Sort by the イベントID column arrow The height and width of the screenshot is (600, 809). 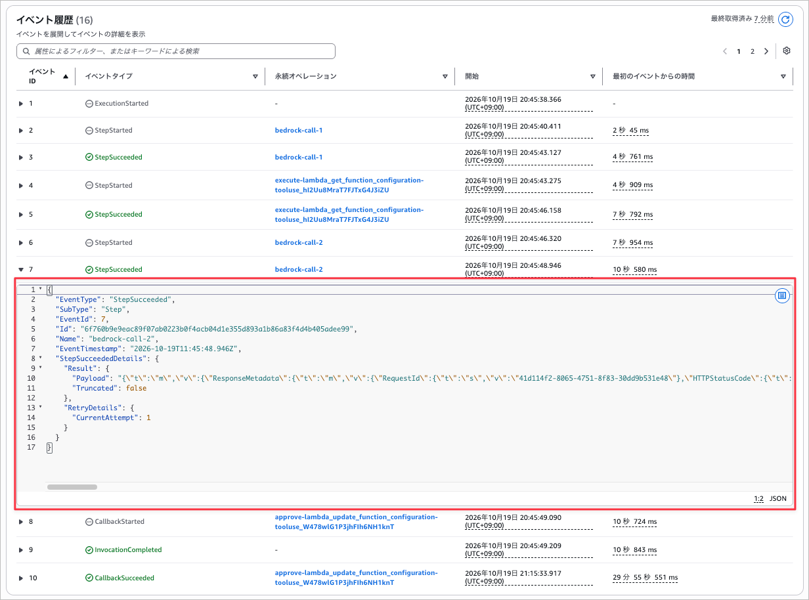click(65, 76)
